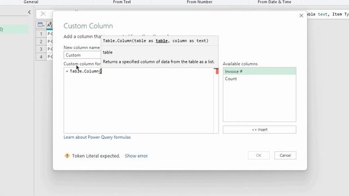Click the From Number ribbon group label
Viewport: 349px width, 196px height.
click(x=200, y=2)
